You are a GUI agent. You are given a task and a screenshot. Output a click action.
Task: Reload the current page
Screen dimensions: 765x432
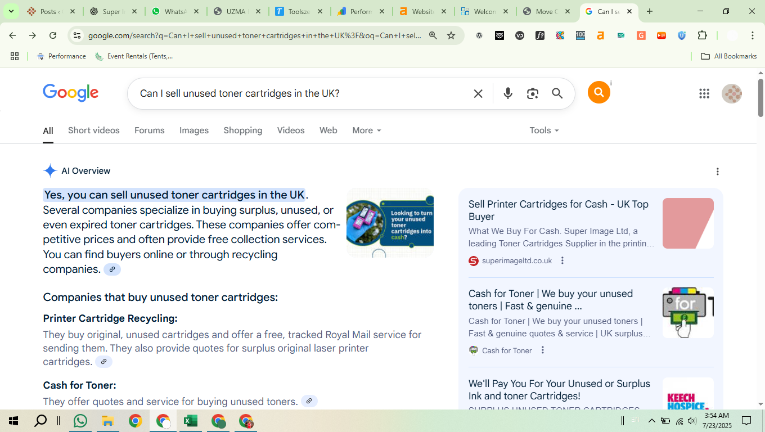[53, 35]
